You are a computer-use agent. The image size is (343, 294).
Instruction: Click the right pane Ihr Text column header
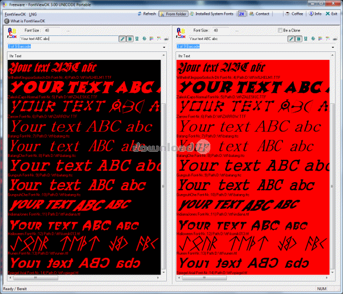coord(253,56)
